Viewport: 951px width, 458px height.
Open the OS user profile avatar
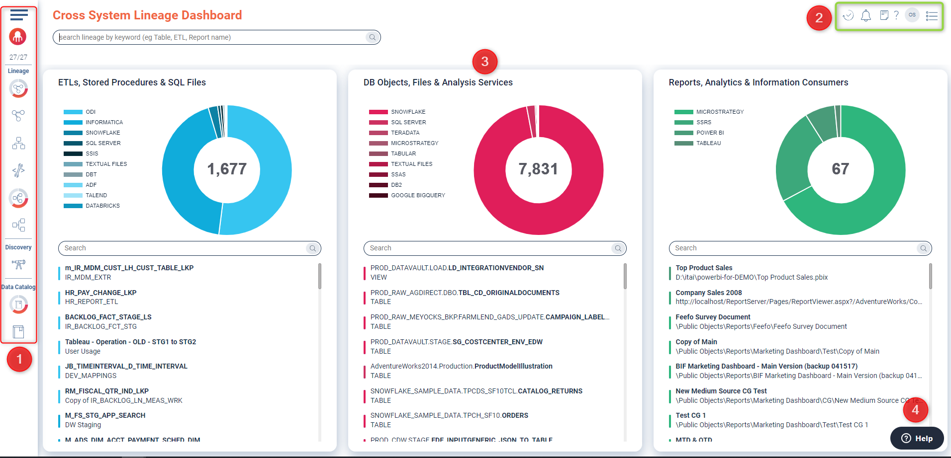click(x=912, y=15)
